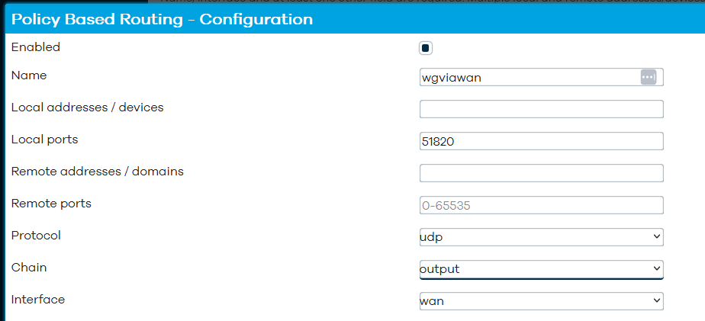Focus the Name field containing wgviawan
Image resolution: width=705 pixels, height=321 pixels.
tap(542, 77)
